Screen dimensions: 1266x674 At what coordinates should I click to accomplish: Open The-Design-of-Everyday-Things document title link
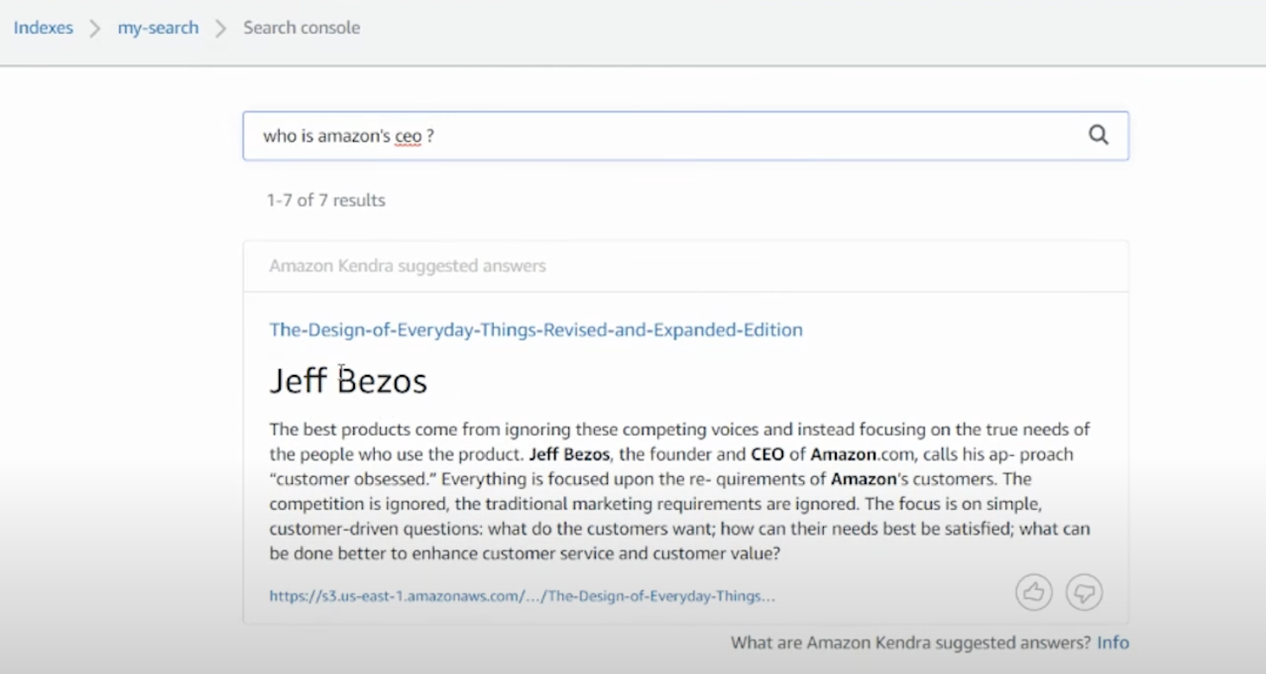pyautogui.click(x=535, y=330)
